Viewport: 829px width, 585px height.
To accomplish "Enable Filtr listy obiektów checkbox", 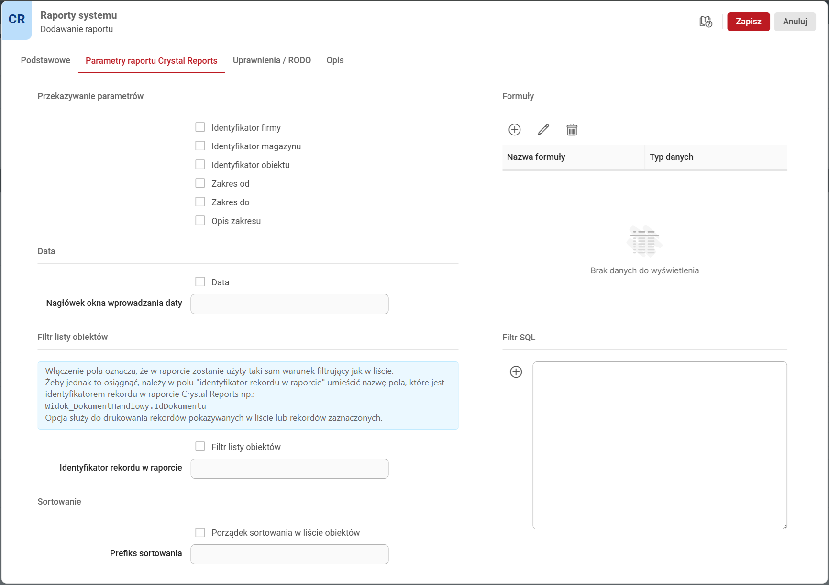I will click(x=200, y=447).
